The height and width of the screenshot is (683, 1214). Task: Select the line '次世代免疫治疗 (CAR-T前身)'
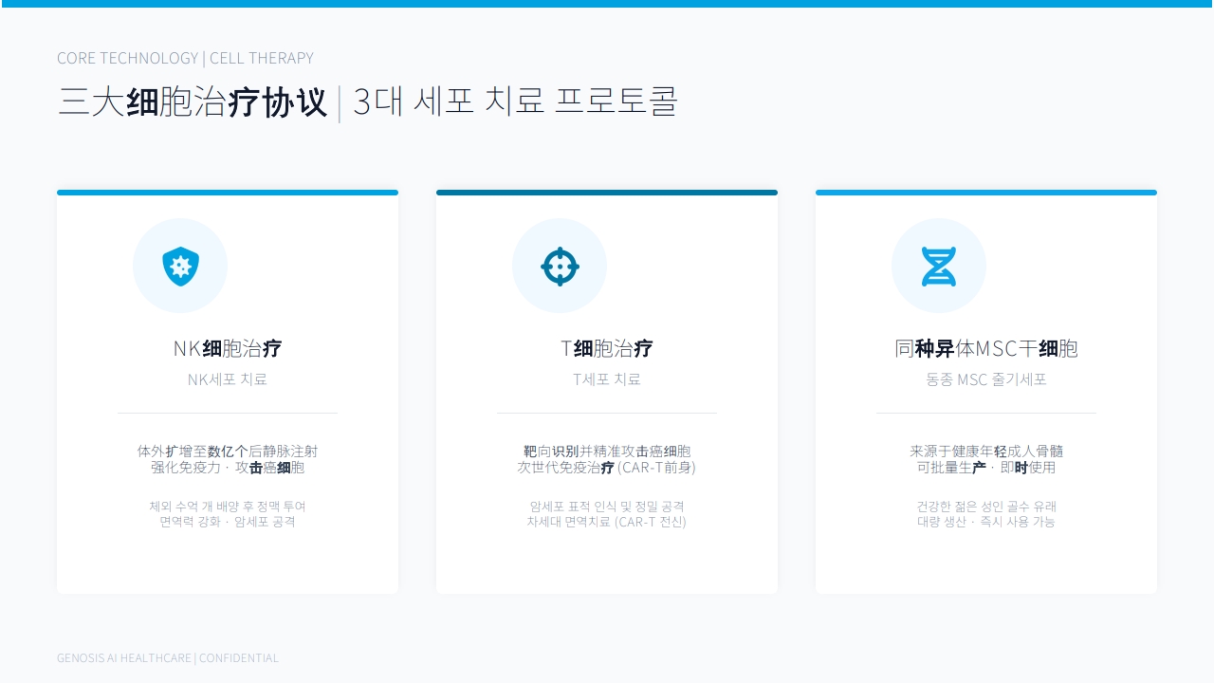coord(607,468)
